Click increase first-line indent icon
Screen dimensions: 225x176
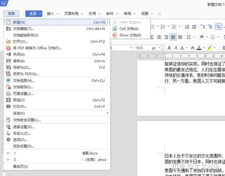click(210, 27)
